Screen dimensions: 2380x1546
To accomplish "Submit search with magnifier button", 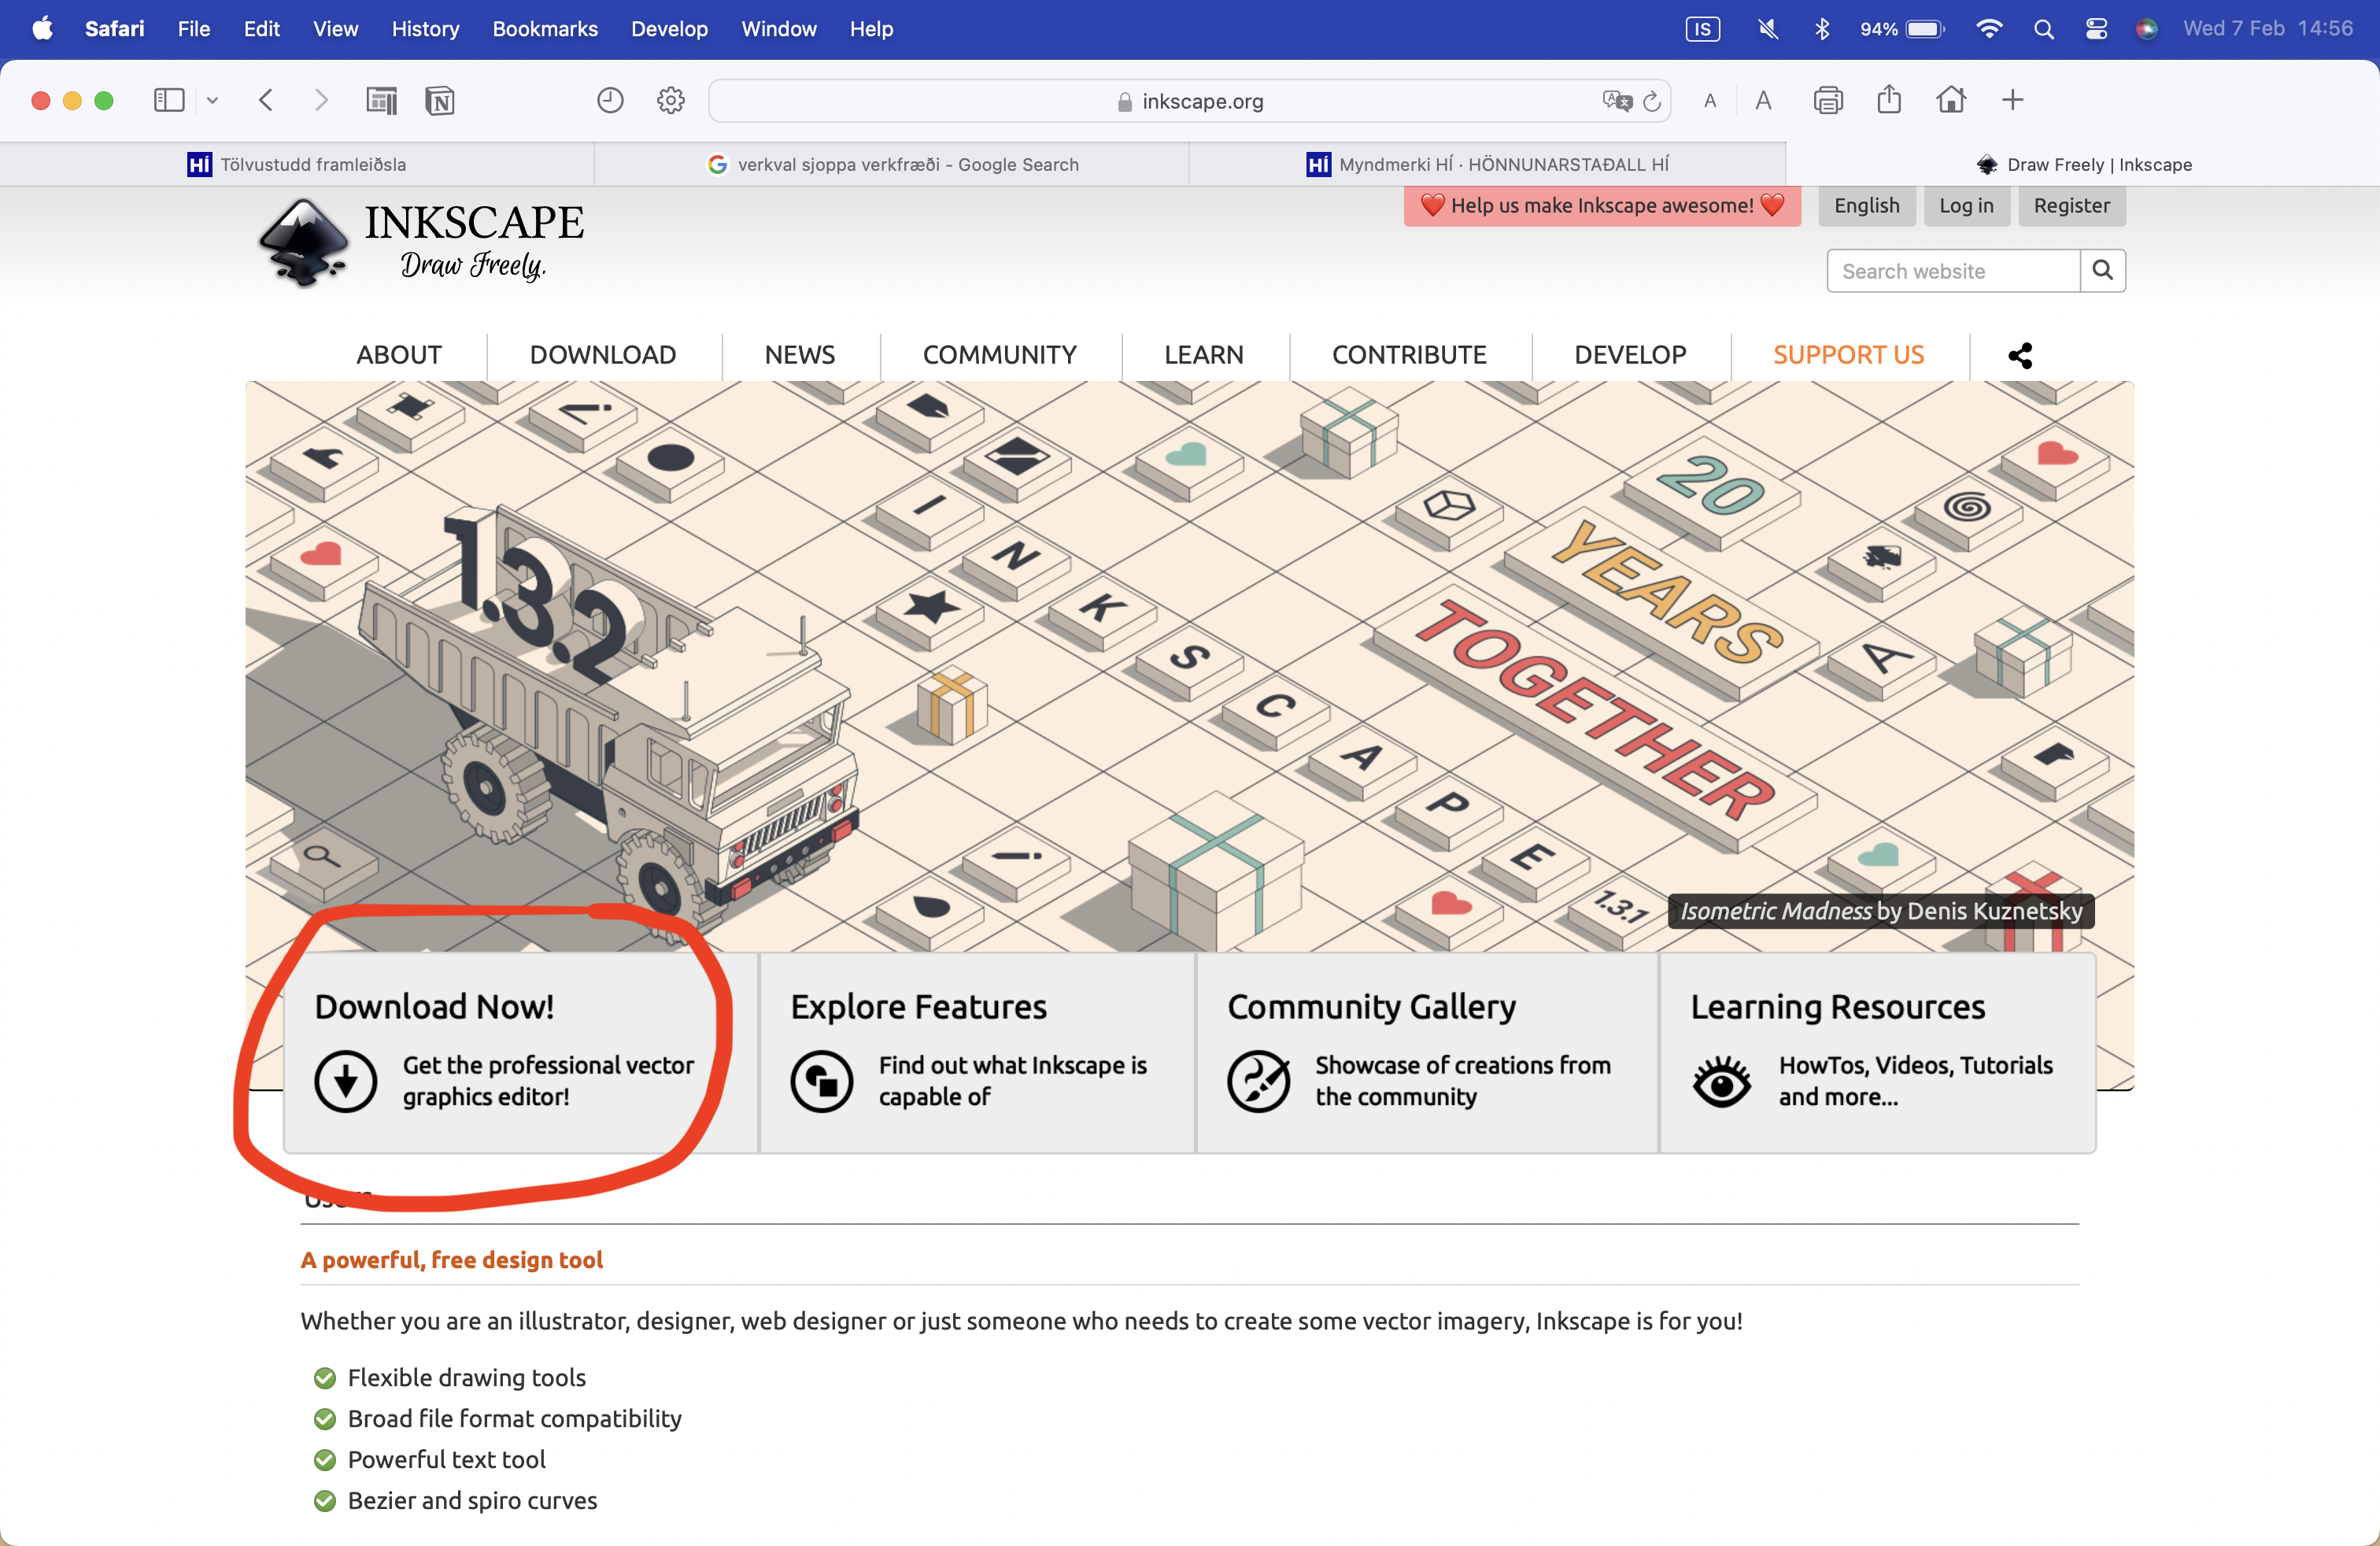I will pos(2103,271).
